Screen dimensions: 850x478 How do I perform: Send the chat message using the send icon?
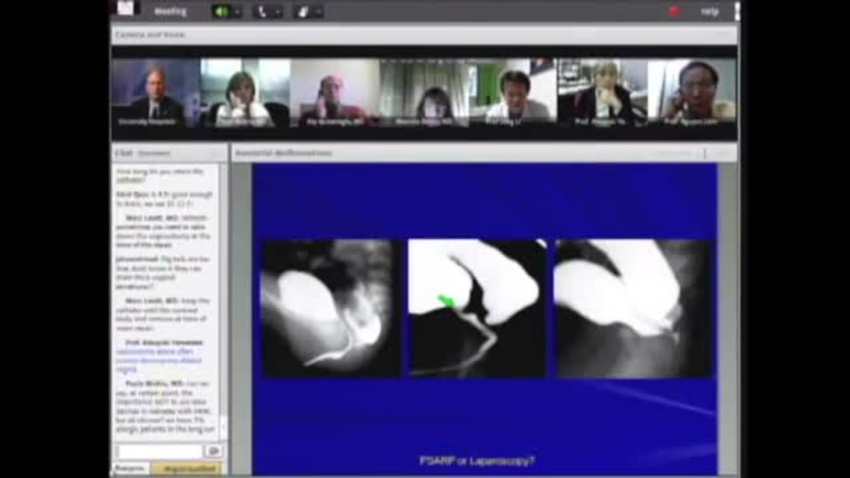tap(212, 451)
